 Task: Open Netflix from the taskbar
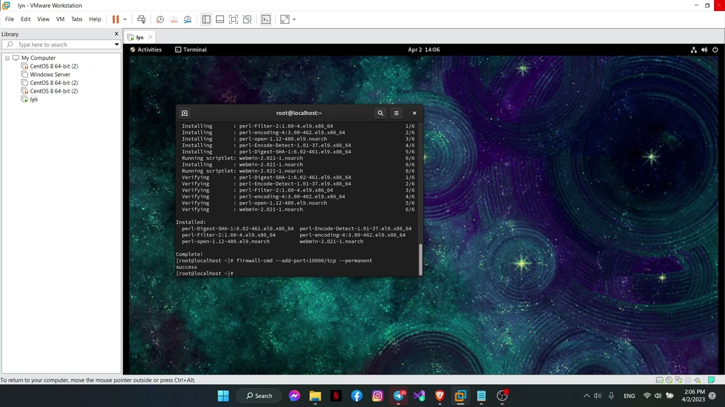pyautogui.click(x=336, y=396)
